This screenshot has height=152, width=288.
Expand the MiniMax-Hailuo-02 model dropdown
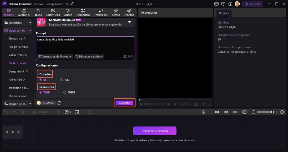[x=130, y=22]
